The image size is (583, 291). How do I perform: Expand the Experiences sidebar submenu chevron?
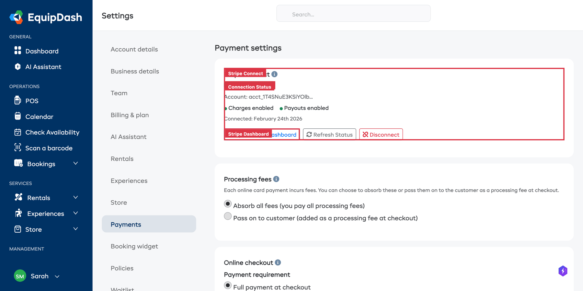pyautogui.click(x=75, y=213)
